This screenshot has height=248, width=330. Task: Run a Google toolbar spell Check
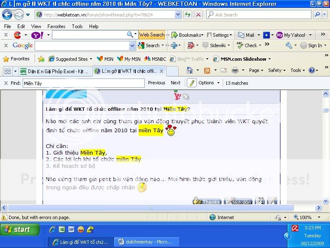250,46
